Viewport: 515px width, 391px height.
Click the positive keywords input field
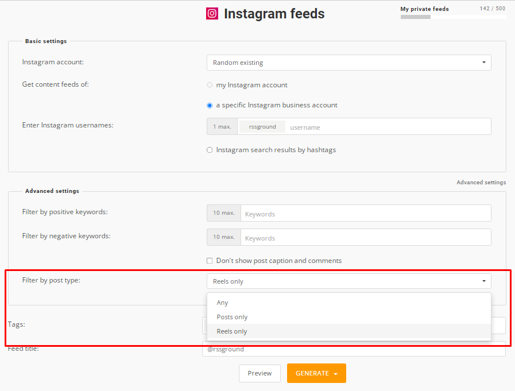(366, 213)
